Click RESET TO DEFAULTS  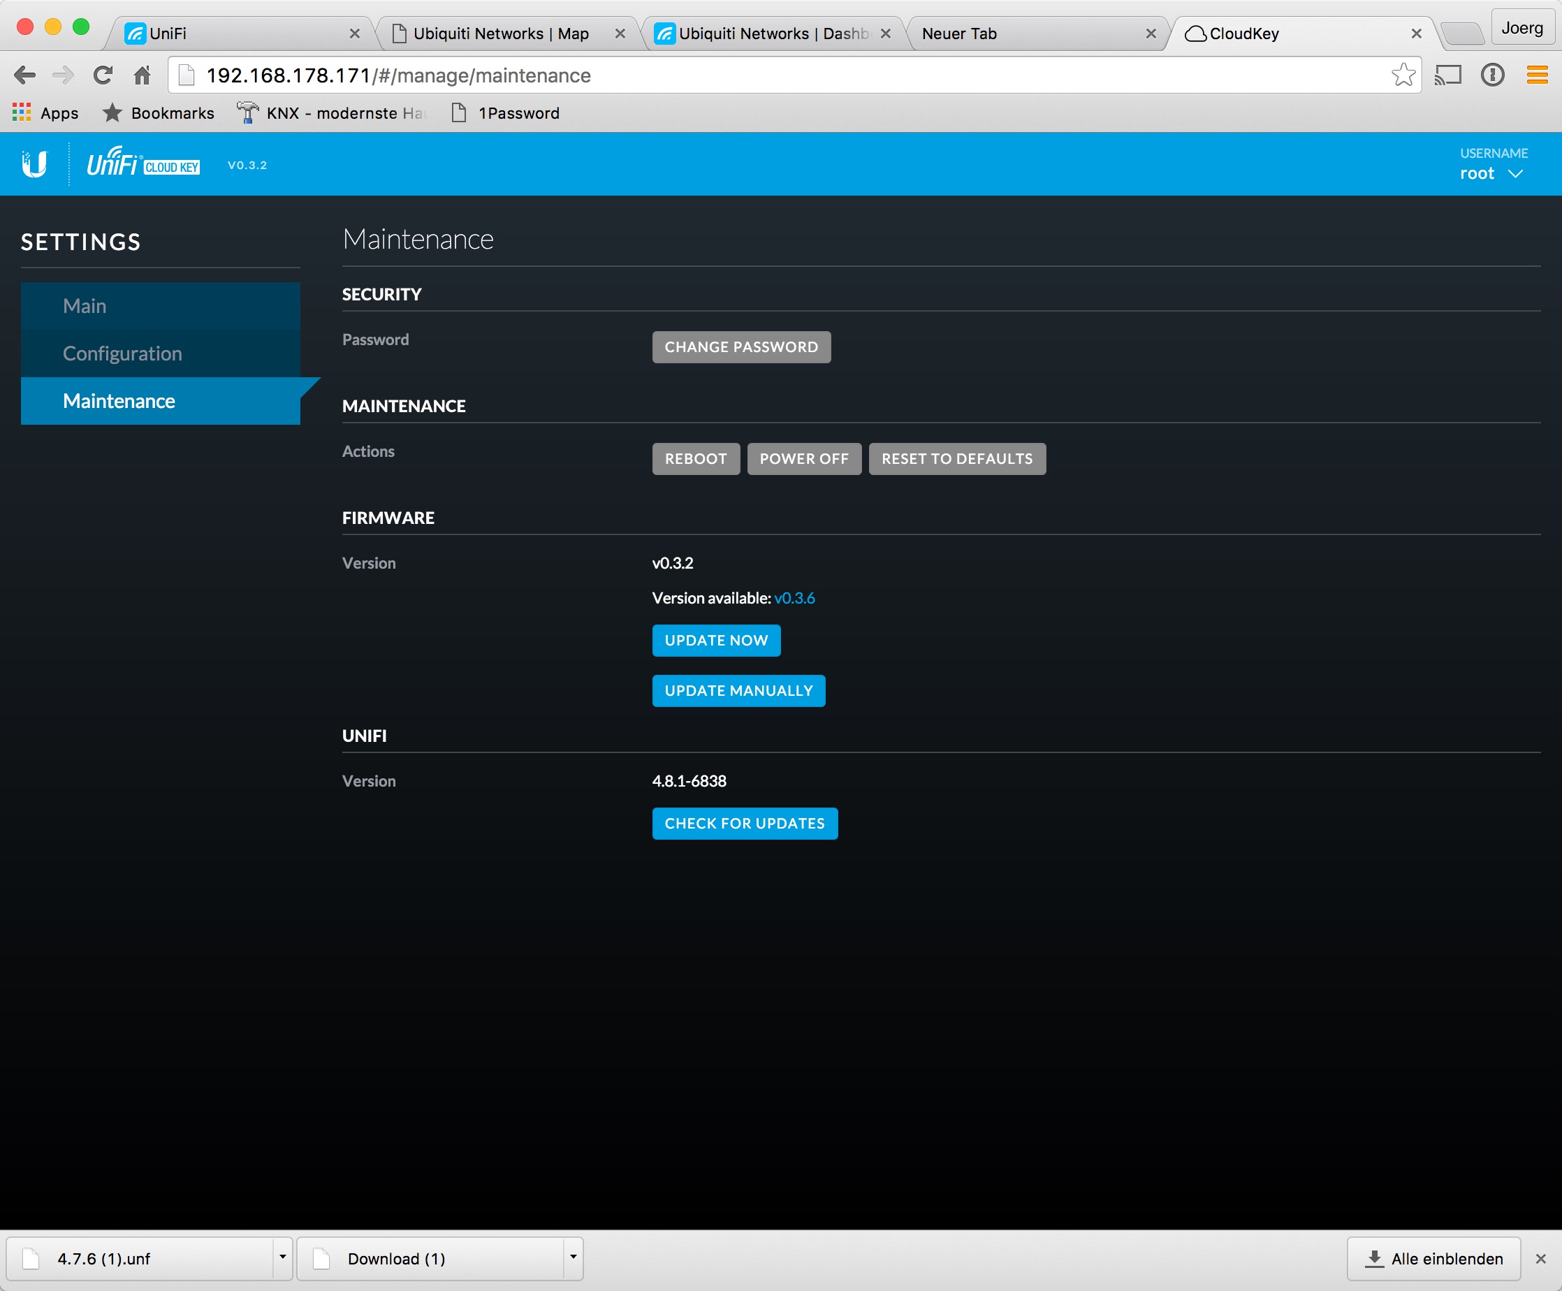[x=957, y=459]
